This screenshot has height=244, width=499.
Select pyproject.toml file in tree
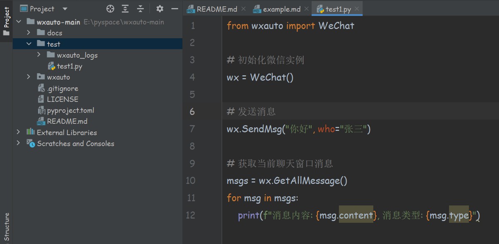(x=70, y=110)
